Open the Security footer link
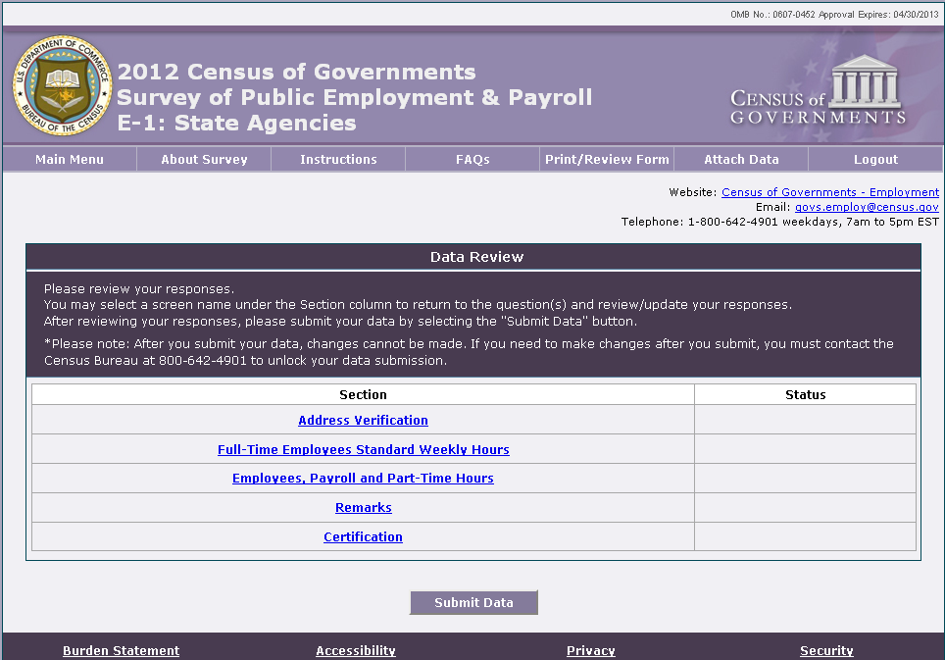Image resolution: width=945 pixels, height=660 pixels. pos(826,650)
